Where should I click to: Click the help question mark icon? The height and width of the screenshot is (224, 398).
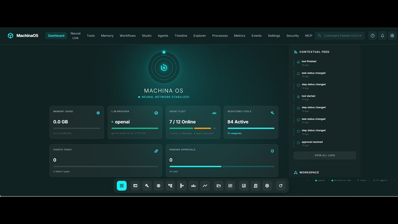coord(373,36)
